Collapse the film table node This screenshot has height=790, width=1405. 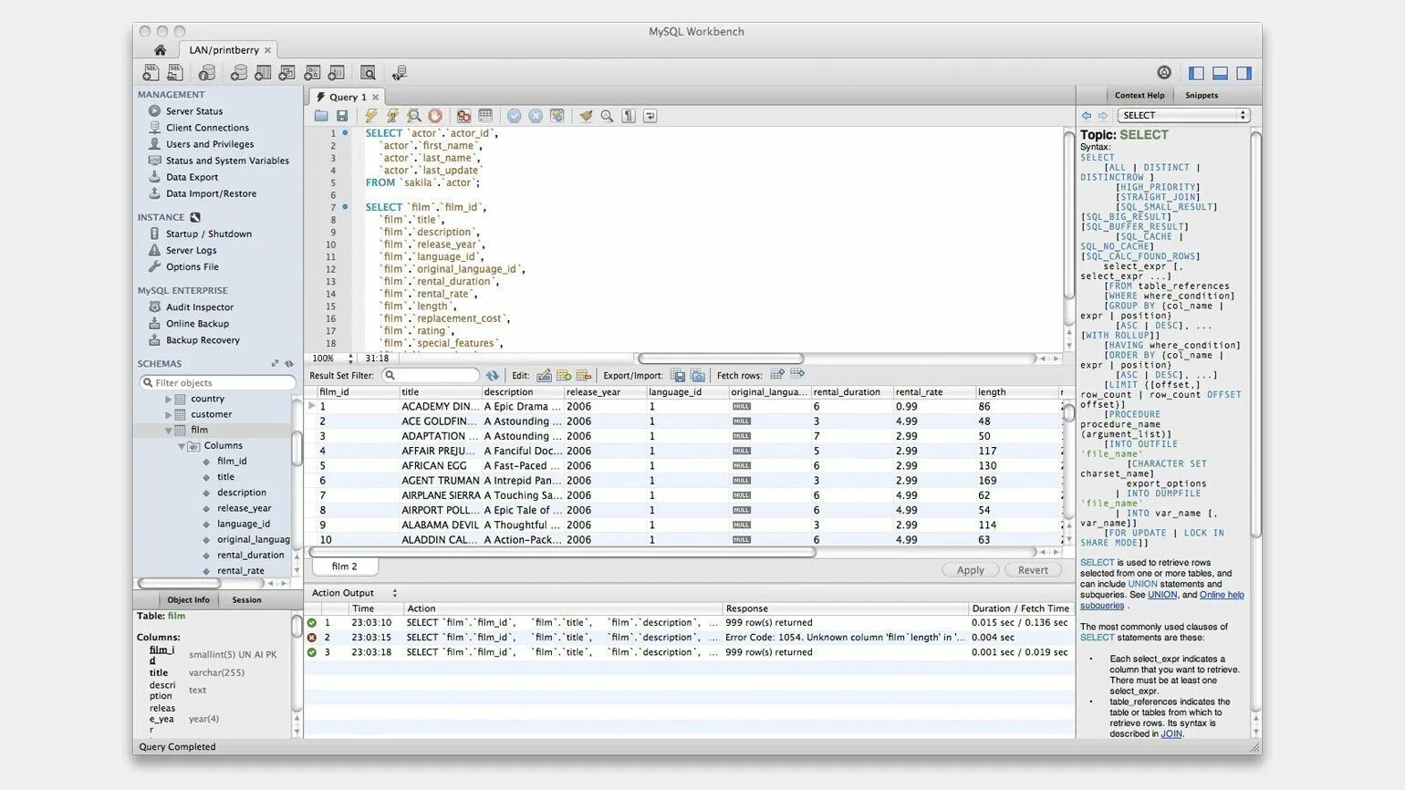(x=169, y=431)
